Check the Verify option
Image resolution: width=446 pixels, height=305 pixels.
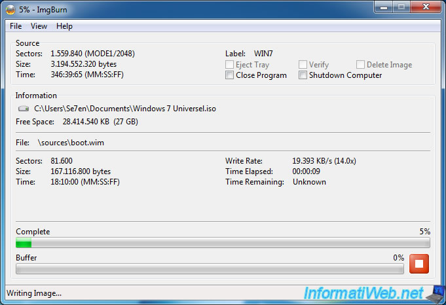point(303,65)
